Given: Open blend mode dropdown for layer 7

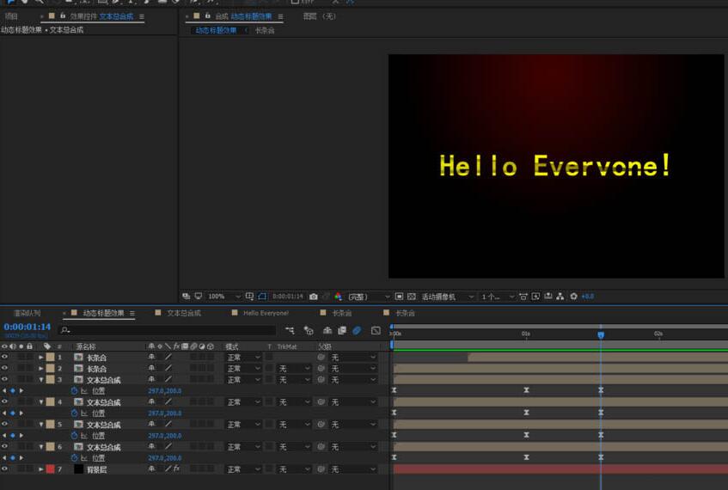Looking at the screenshot, I should pos(243,469).
